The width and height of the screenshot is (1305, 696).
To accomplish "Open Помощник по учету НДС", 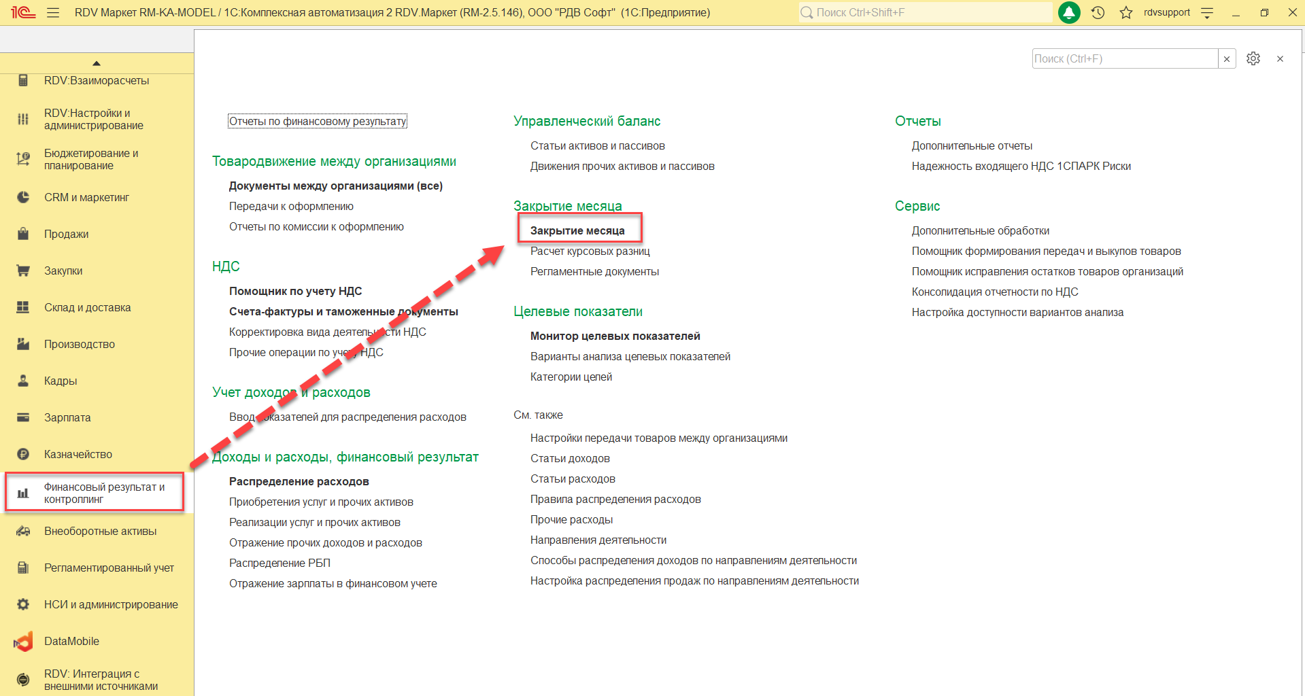I will click(x=296, y=291).
